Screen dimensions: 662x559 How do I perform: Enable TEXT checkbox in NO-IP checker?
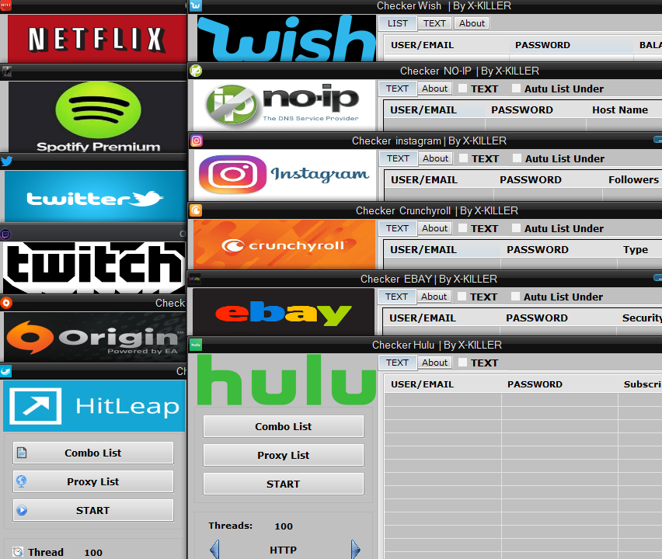(463, 89)
